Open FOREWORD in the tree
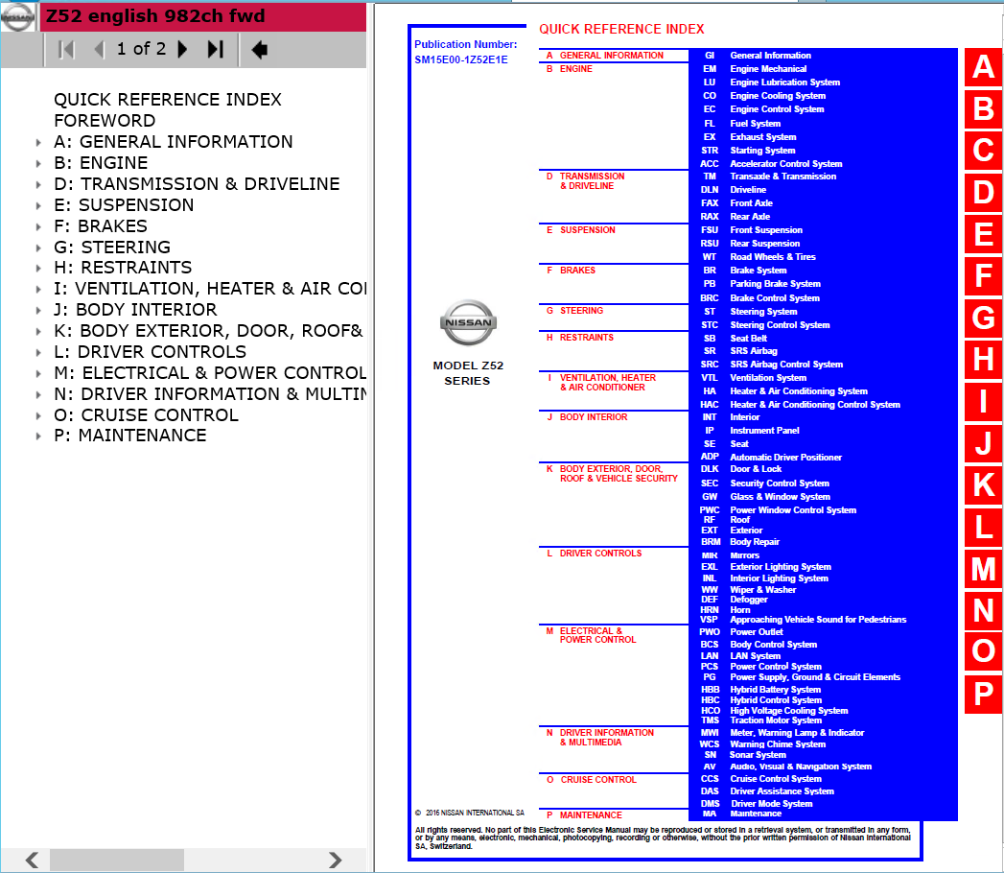The height and width of the screenshot is (873, 1004). [x=105, y=121]
